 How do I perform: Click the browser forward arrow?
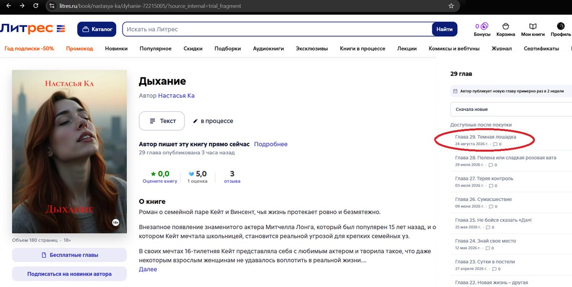pos(22,6)
